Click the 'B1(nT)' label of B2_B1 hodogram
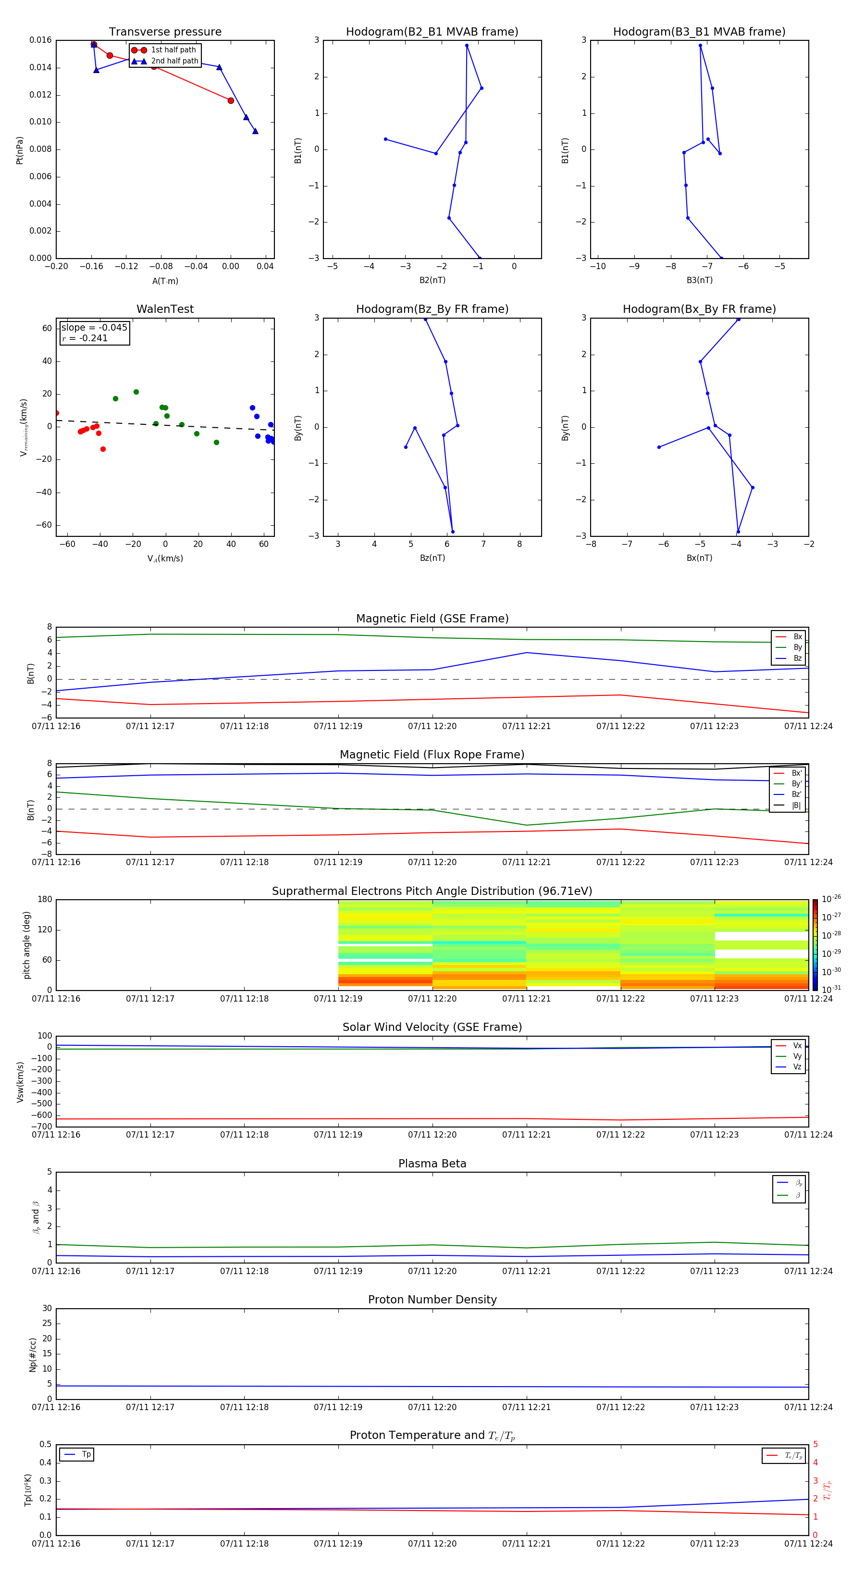The image size is (865, 1586). point(298,150)
